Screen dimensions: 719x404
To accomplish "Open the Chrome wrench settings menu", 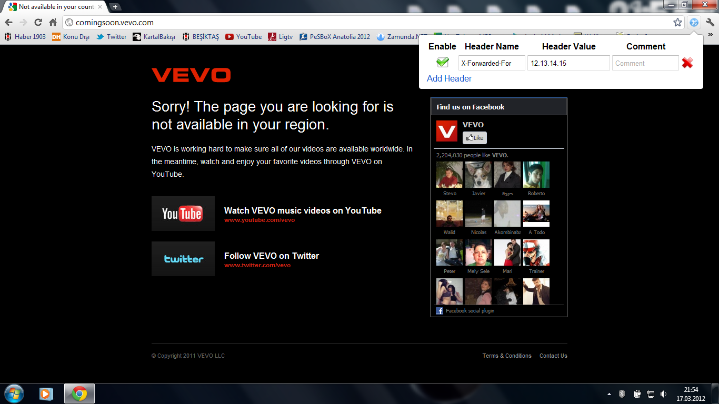I will tap(710, 23).
